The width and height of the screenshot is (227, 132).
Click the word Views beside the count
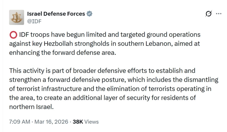click(x=91, y=122)
